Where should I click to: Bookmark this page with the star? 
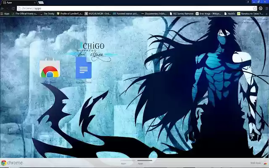(254, 8)
